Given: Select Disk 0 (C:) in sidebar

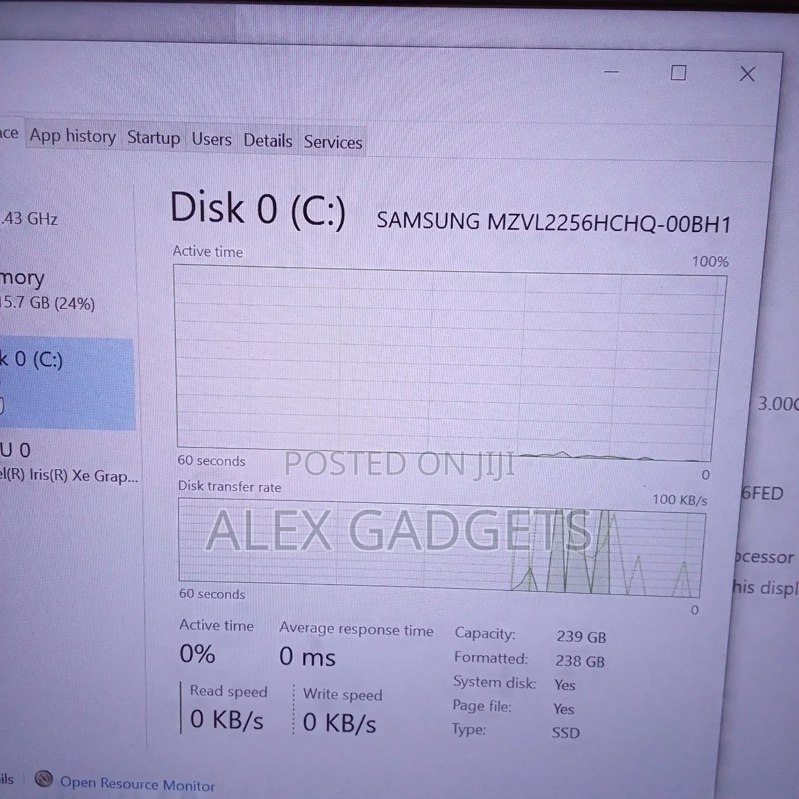Looking at the screenshot, I should coord(67,385).
